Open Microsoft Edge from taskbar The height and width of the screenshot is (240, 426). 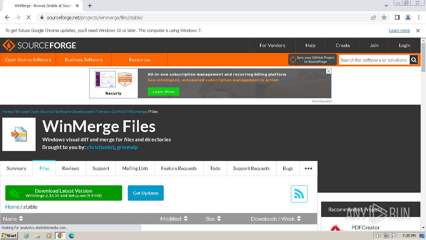(72, 236)
